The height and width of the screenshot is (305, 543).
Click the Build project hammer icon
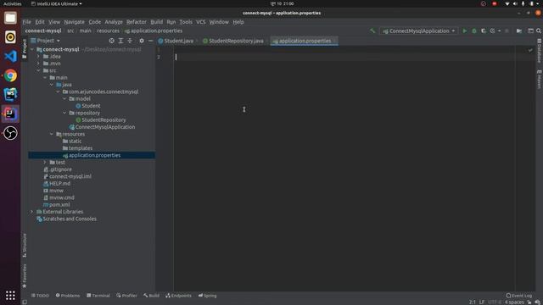click(x=372, y=30)
